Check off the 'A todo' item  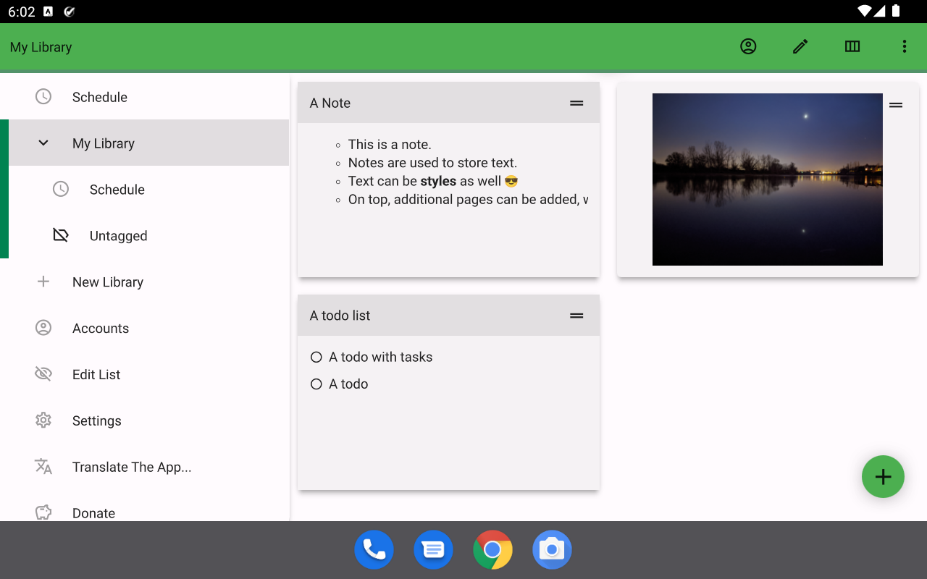(316, 384)
